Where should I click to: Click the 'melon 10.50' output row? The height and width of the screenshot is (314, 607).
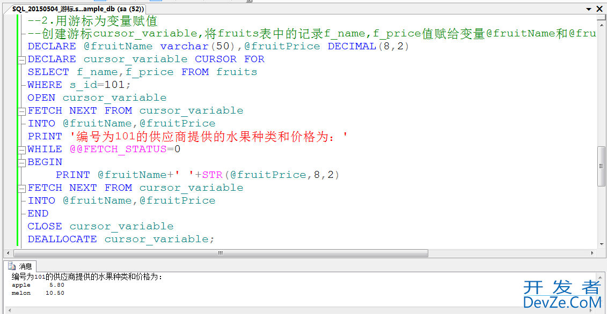38,293
